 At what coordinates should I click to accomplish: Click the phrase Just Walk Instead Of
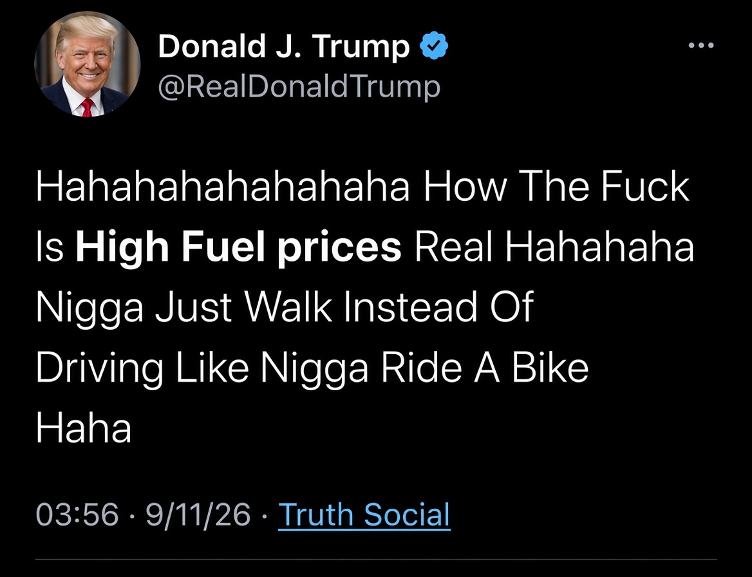pos(344,307)
